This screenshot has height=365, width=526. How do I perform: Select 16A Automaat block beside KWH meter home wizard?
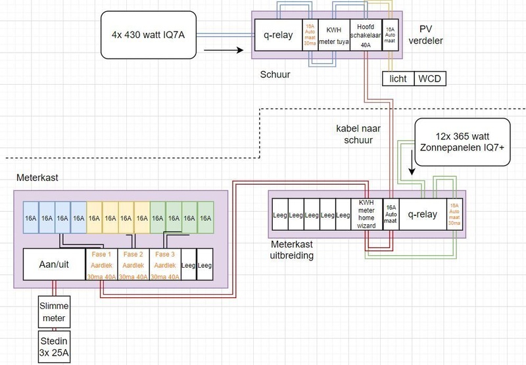[x=391, y=214]
